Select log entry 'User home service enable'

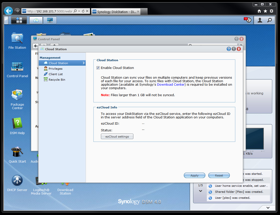[x=238, y=186]
